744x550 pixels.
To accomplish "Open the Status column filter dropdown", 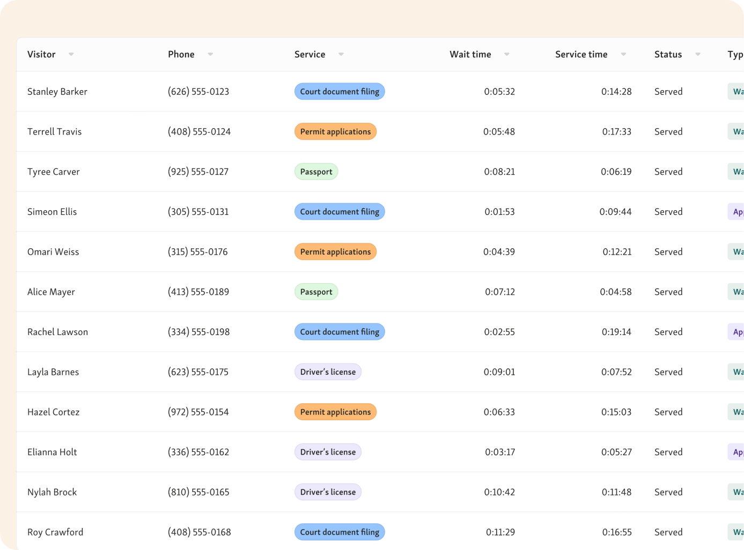I will (697, 54).
